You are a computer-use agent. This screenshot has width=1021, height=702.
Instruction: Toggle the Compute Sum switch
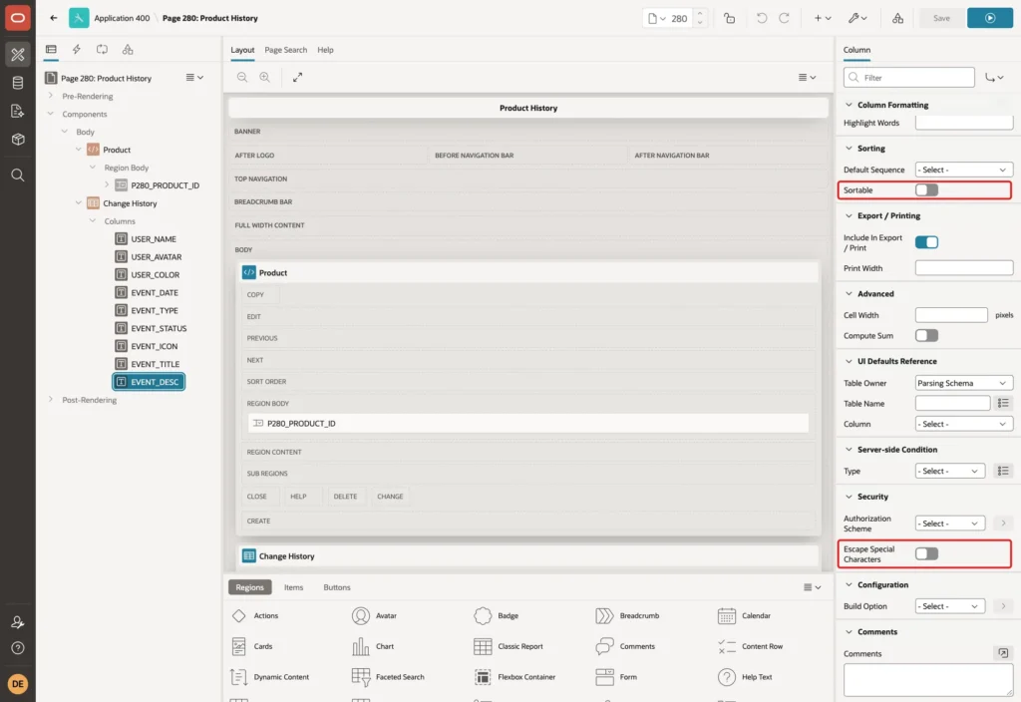926,335
